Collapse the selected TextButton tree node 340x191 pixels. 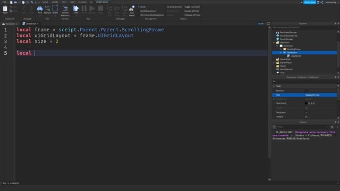281,53
